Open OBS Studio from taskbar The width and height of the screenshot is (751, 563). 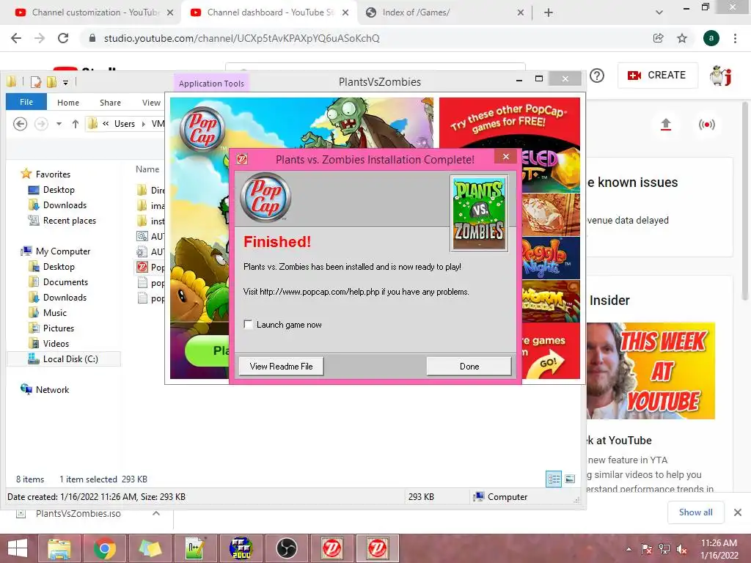[x=287, y=548]
